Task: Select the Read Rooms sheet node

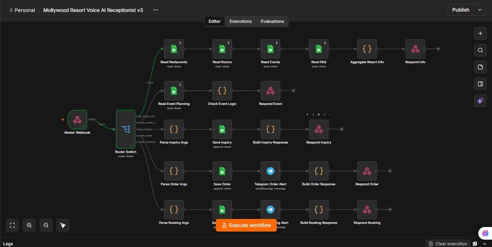Action: [x=222, y=49]
